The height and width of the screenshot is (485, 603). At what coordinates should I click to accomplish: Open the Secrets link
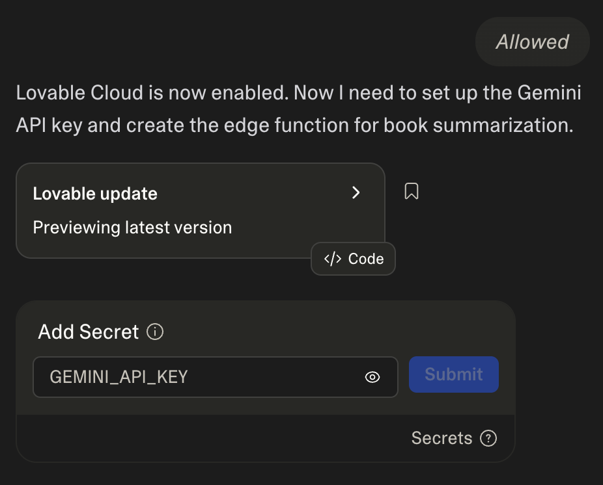[x=442, y=438]
